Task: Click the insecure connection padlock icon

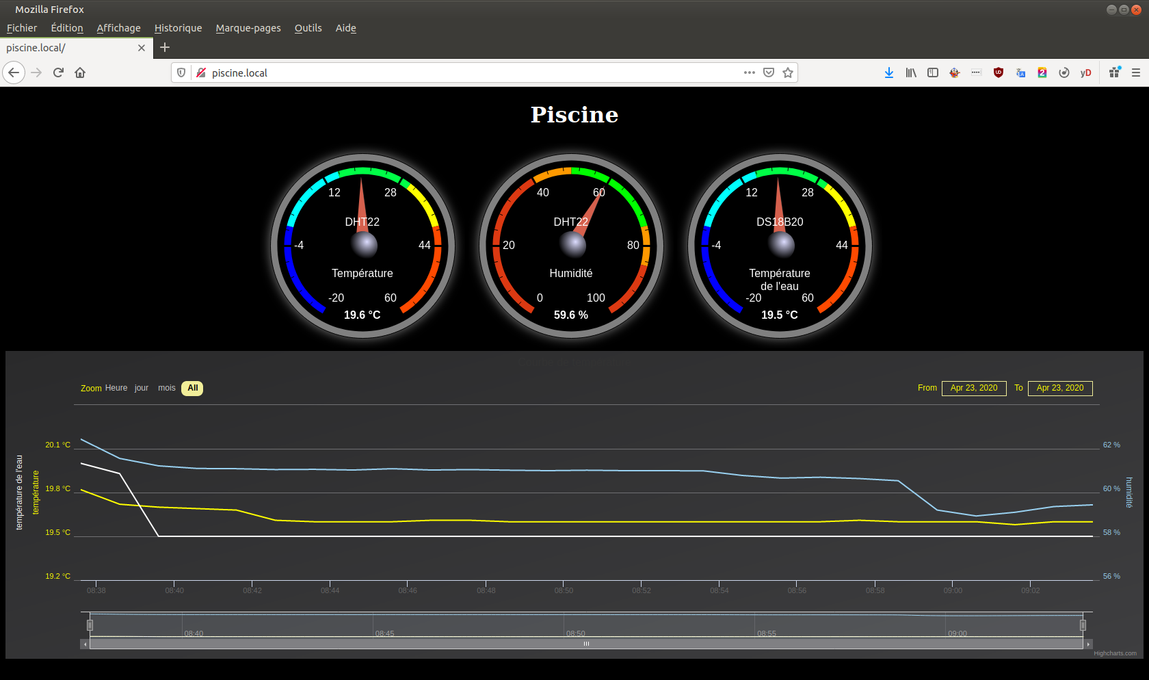Action: tap(201, 73)
